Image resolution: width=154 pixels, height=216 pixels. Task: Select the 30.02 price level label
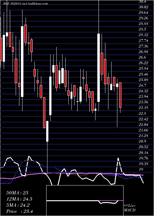[x=144, y=7]
